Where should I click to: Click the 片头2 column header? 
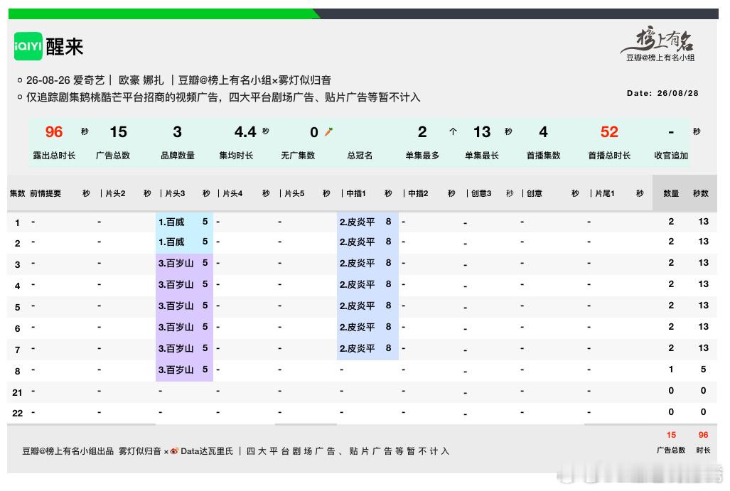pos(115,193)
